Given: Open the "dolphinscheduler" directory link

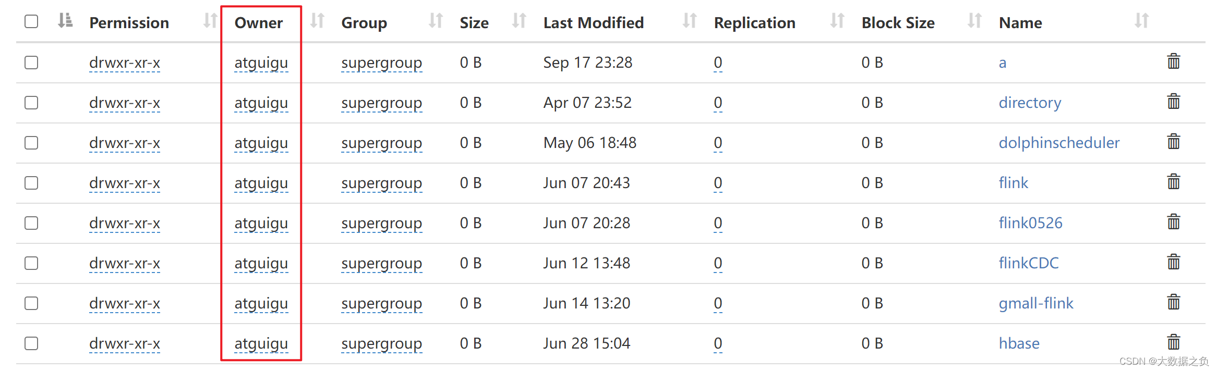Looking at the screenshot, I should [1059, 142].
